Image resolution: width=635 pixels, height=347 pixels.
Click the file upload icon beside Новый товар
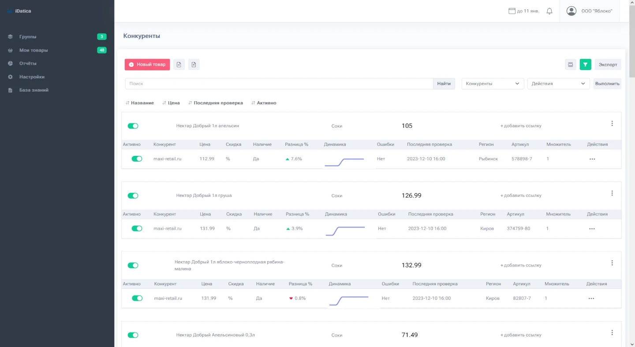[179, 65]
